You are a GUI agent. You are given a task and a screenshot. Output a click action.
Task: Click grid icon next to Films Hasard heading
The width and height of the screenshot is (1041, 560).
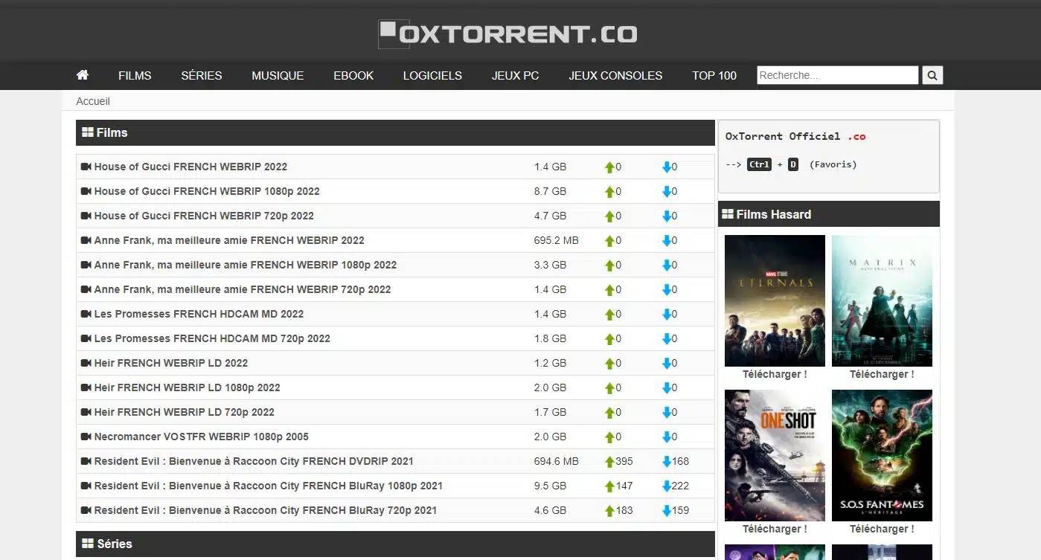point(728,214)
